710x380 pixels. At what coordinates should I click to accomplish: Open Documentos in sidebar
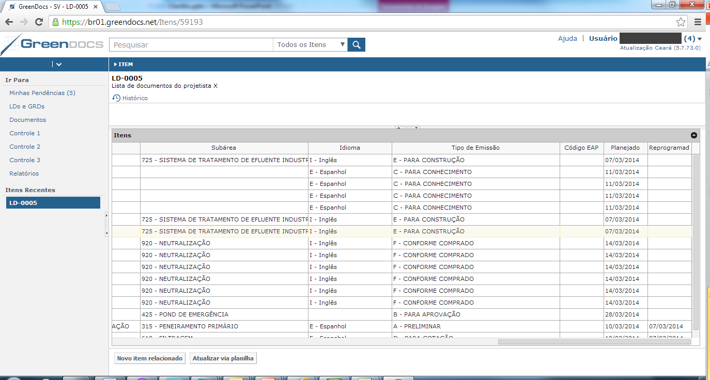[x=27, y=120]
